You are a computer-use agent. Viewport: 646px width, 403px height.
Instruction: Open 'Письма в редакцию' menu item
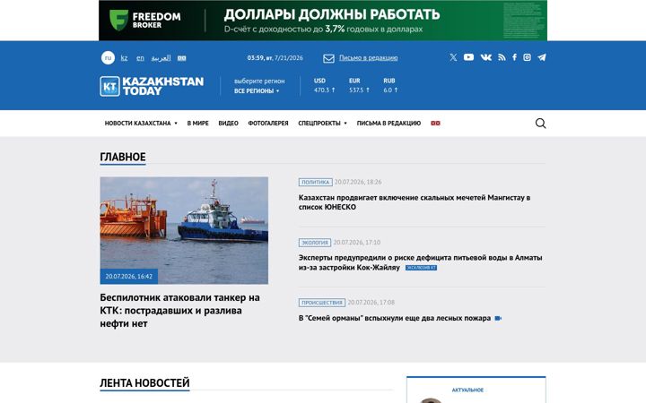click(x=388, y=123)
